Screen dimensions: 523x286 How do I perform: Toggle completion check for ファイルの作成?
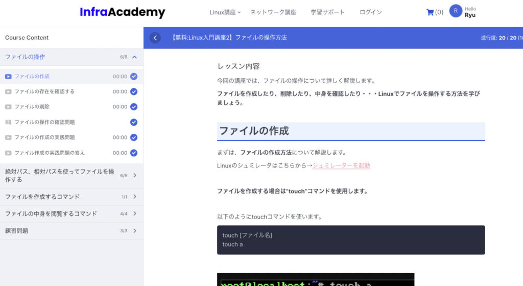click(x=134, y=76)
